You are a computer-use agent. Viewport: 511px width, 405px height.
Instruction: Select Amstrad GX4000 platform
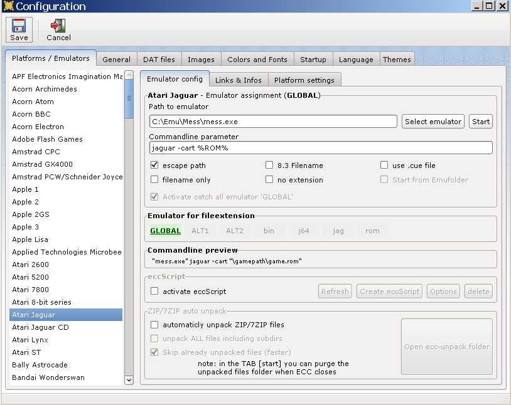[66, 164]
